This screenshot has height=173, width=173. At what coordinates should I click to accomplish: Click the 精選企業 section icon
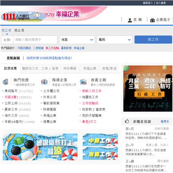(44, 82)
